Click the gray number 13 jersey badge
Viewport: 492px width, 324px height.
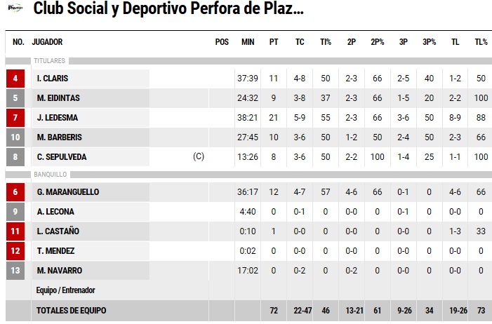(15, 271)
